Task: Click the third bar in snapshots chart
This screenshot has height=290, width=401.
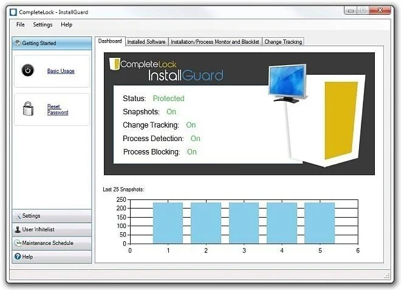Action: (x=244, y=223)
